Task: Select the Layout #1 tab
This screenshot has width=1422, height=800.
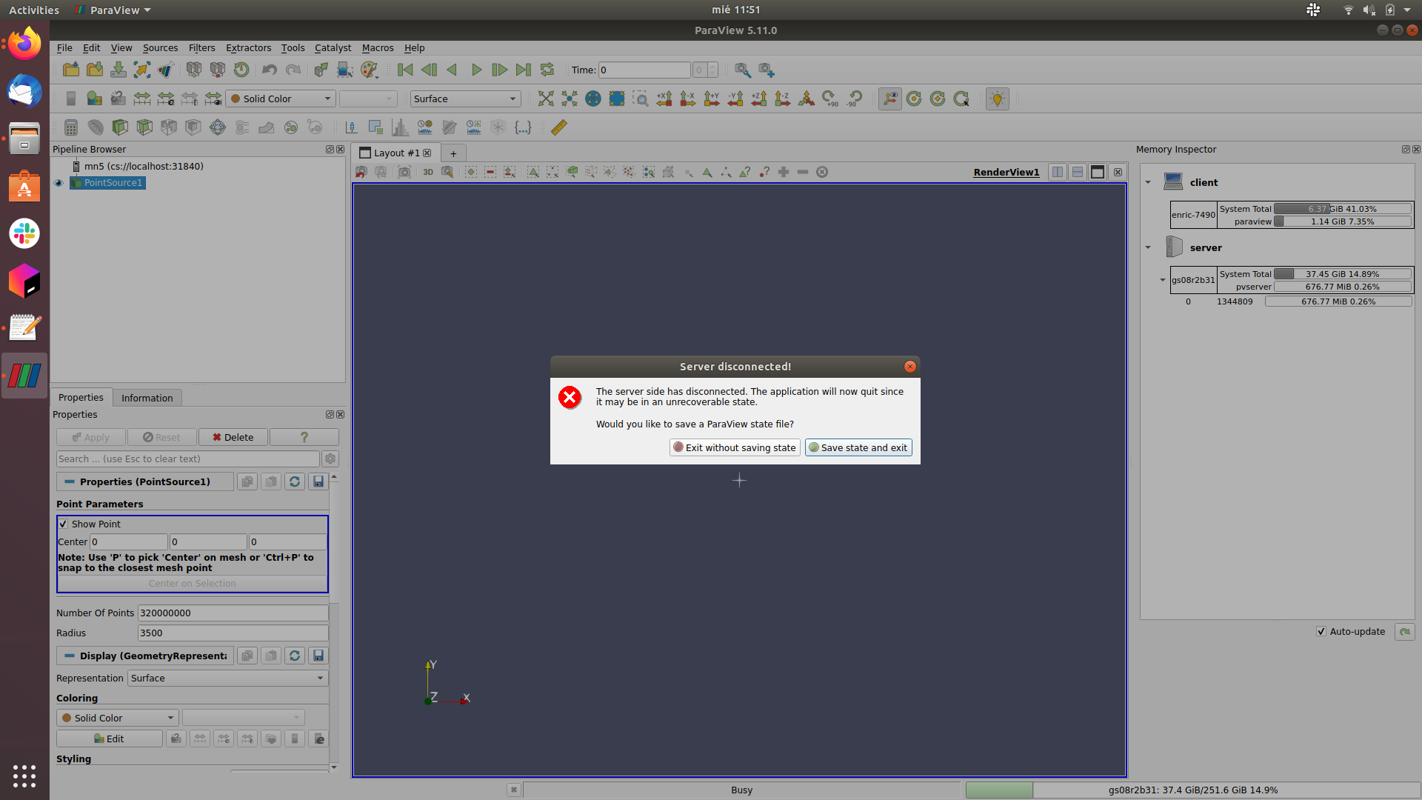Action: 395,153
